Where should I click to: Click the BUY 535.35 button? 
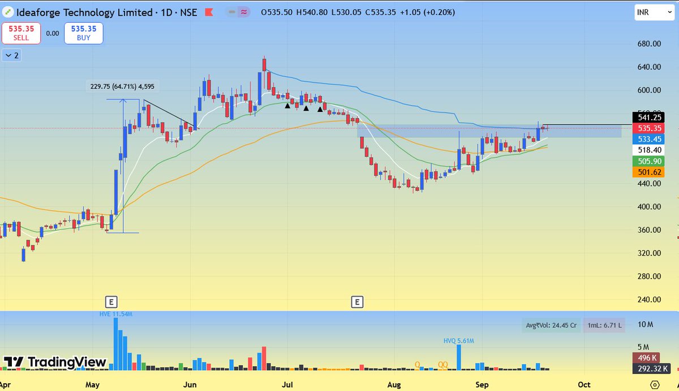pos(83,33)
